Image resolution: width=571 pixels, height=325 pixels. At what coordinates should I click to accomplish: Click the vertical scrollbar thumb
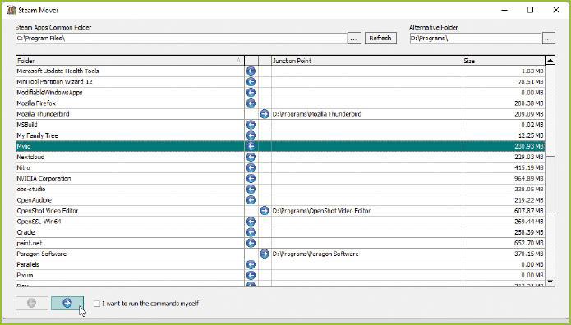point(550,185)
